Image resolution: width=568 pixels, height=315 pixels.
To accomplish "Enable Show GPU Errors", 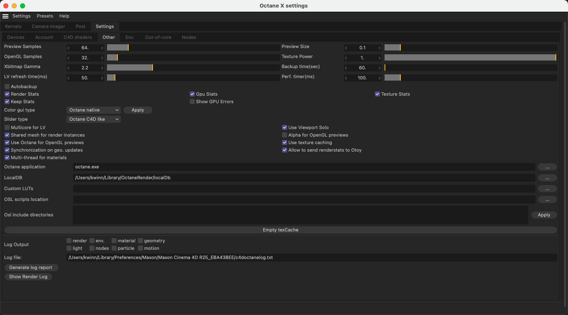I will click(x=192, y=102).
